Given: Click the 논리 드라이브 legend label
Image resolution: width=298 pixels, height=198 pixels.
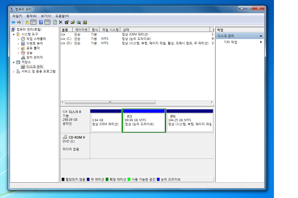Looking at the screenshot, I should [171, 179].
